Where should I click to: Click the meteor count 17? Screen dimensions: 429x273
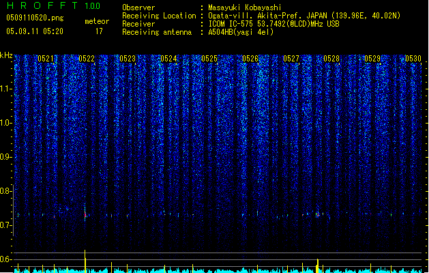coord(99,31)
